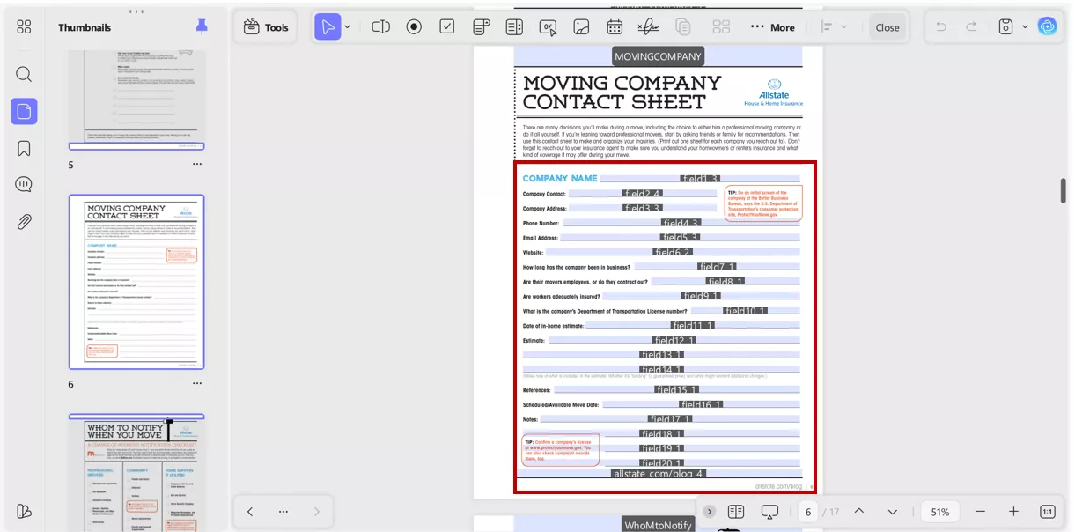The width and height of the screenshot is (1075, 532).
Task: Close the form editing toolbar
Action: (887, 27)
